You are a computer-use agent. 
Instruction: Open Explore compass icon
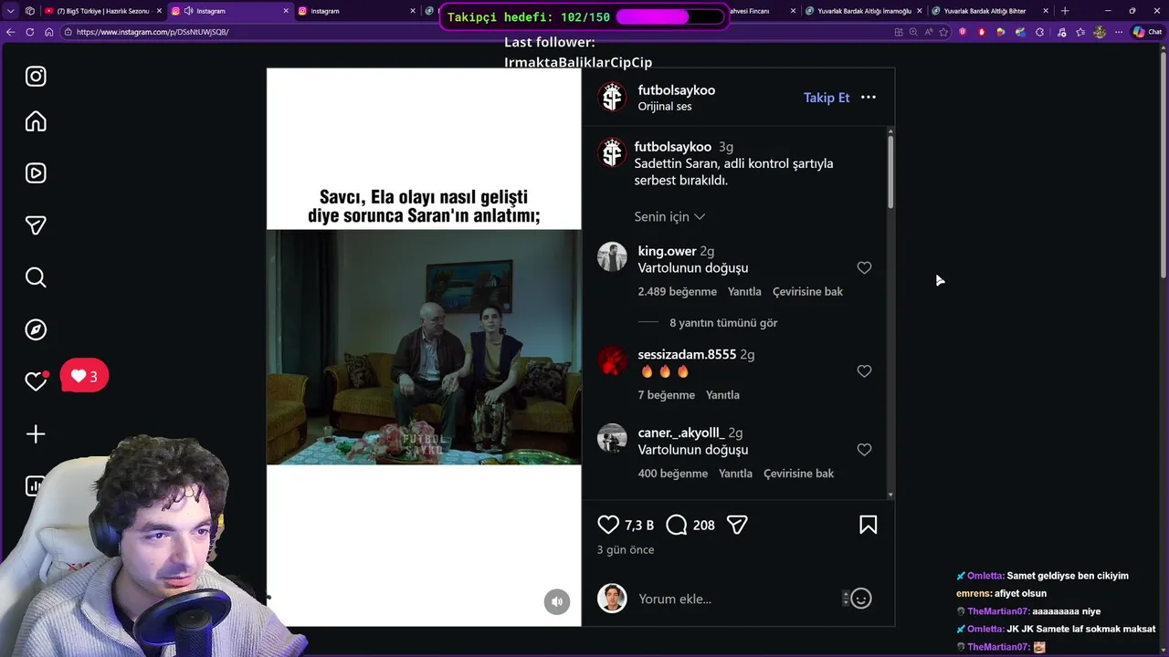(36, 329)
